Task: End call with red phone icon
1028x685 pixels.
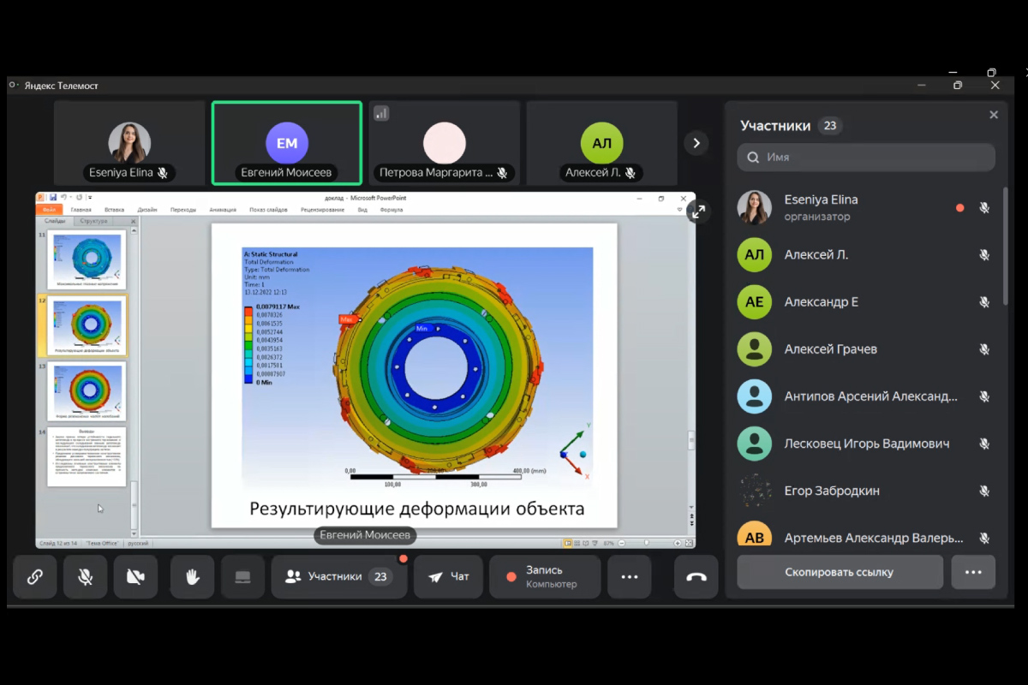Action: (696, 576)
